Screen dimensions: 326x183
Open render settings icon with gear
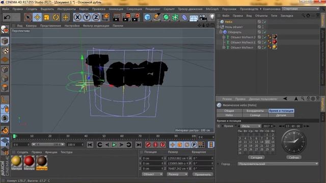(135, 17)
